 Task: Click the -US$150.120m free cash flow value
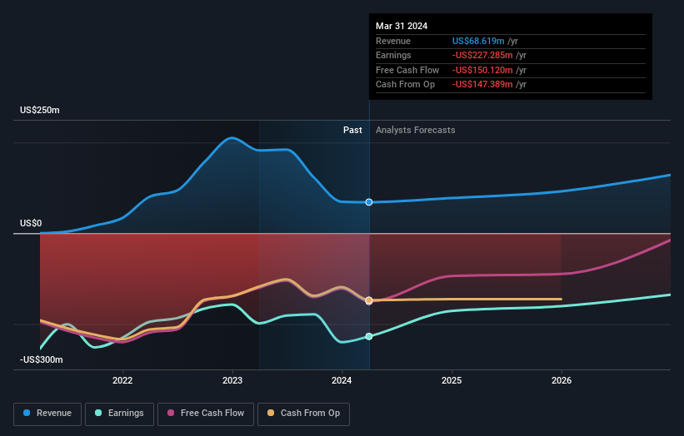coord(482,70)
